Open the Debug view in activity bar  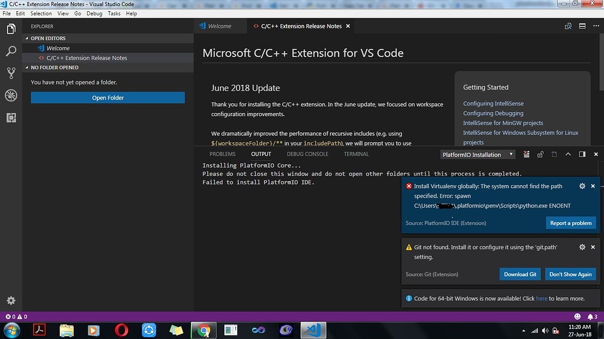(11, 95)
